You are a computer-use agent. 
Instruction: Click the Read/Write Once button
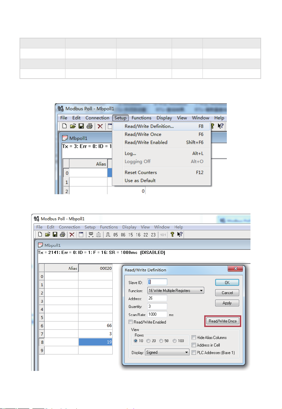coord(223,321)
